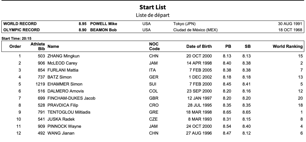Click POWELL Mike world record holder

(x=103, y=24)
